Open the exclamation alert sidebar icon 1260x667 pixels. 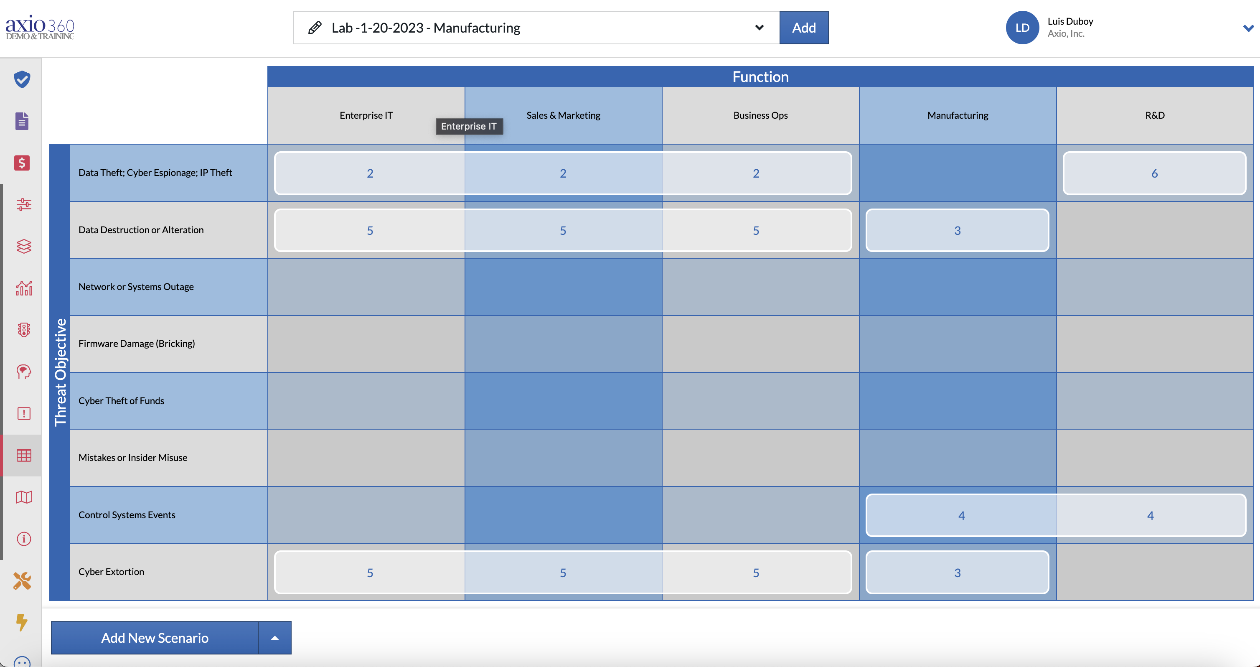[23, 413]
